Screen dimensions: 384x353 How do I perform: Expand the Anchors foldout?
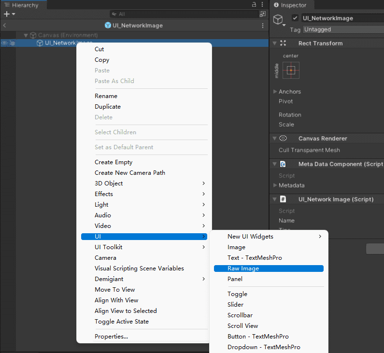tap(275, 92)
